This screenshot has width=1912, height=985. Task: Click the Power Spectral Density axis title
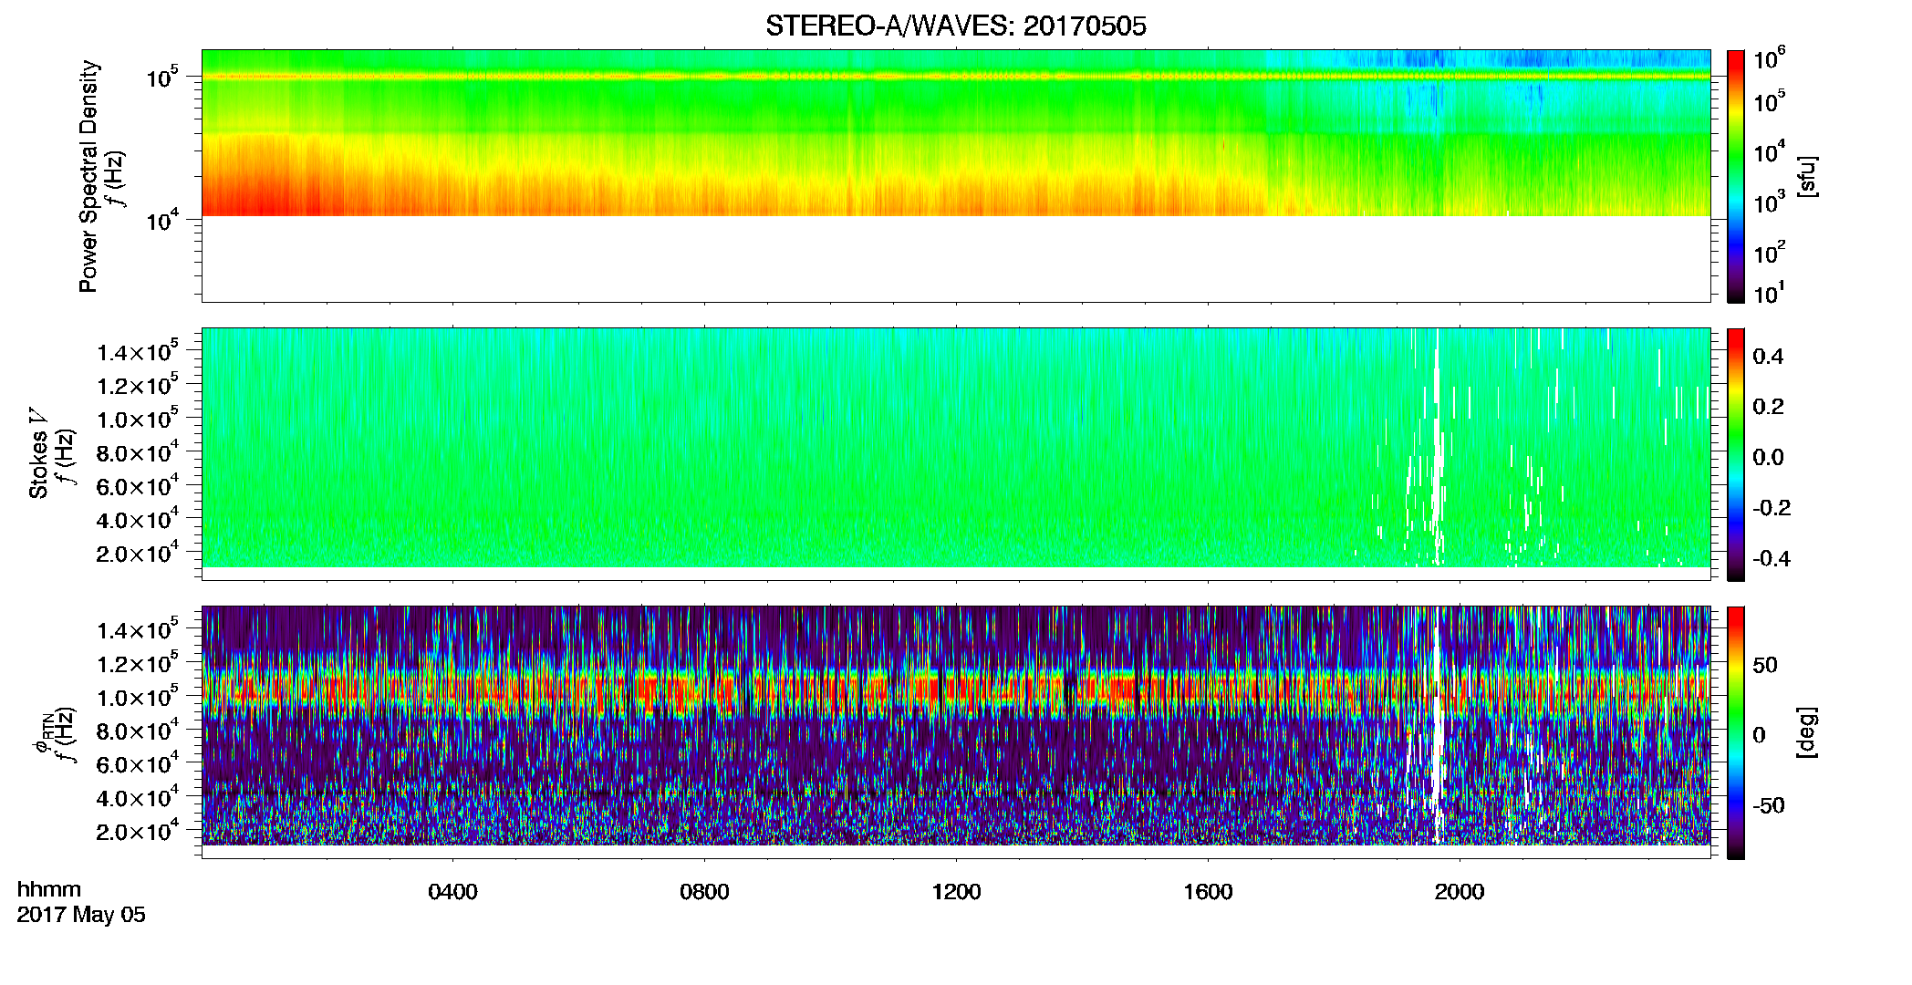88,176
